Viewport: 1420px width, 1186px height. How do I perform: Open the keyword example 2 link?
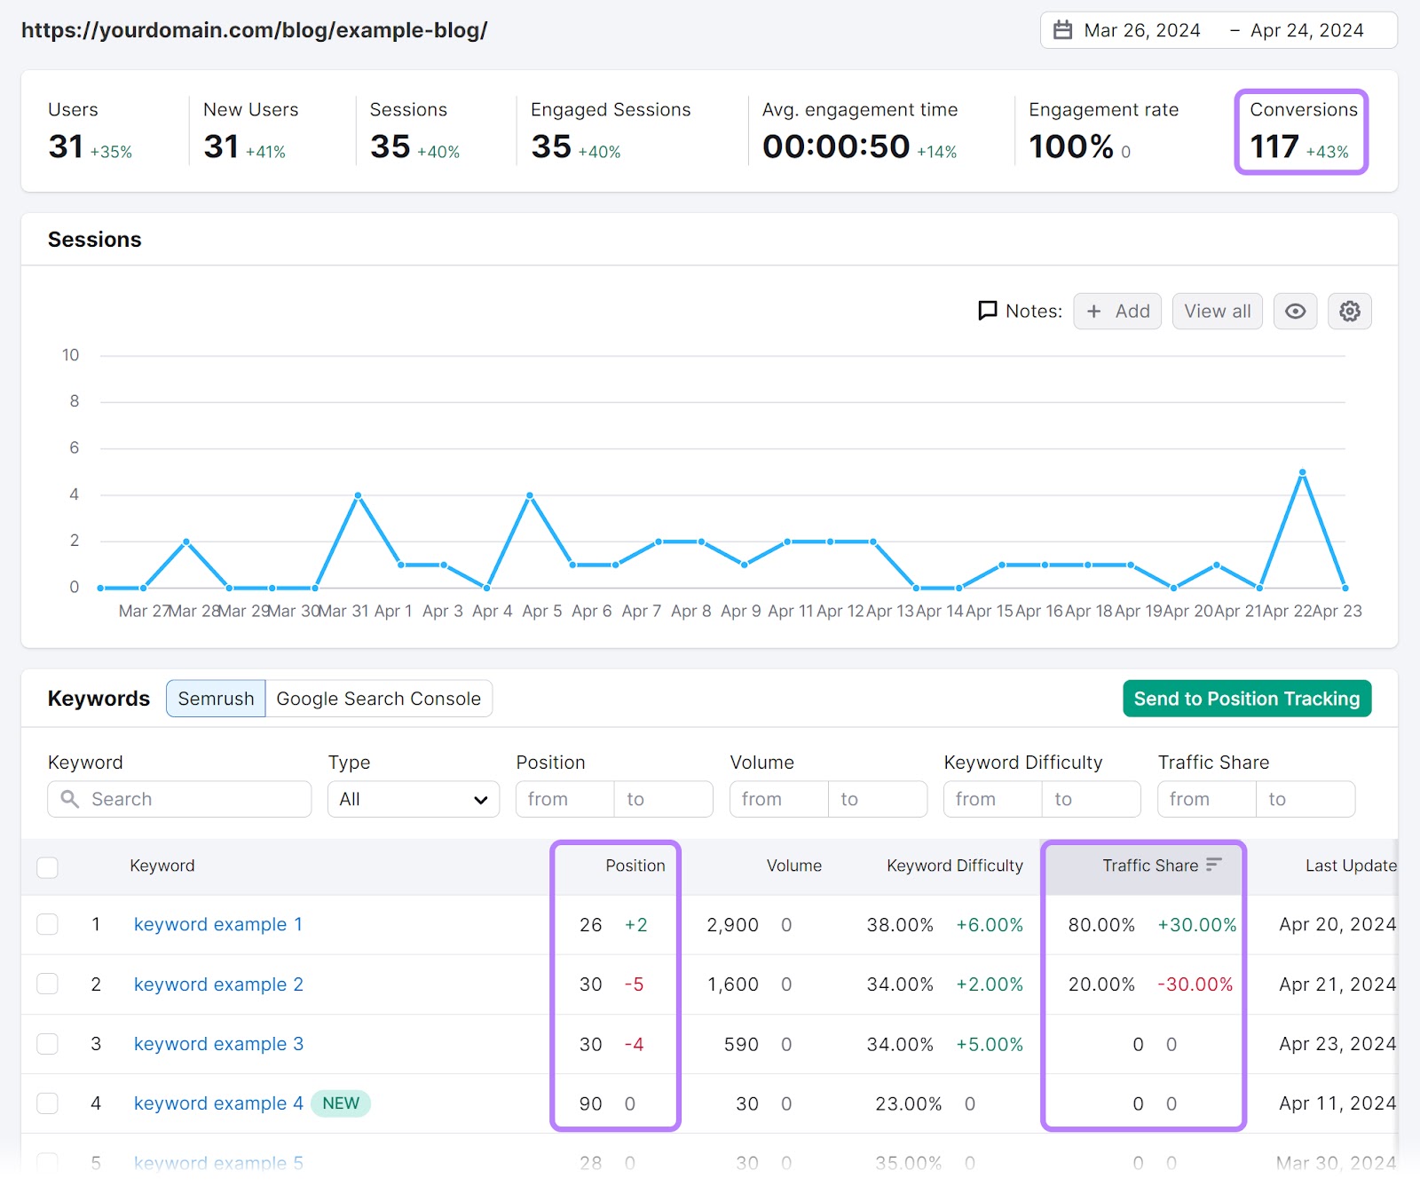click(217, 984)
